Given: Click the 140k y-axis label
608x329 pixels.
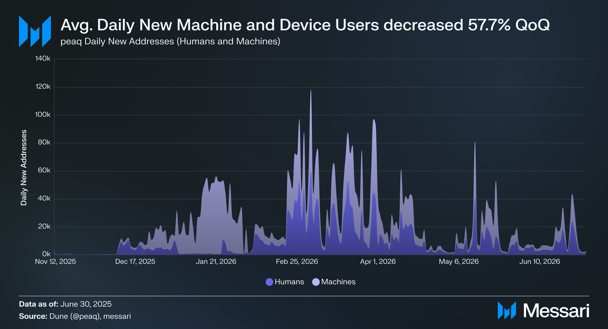Looking at the screenshot, I should coord(43,59).
